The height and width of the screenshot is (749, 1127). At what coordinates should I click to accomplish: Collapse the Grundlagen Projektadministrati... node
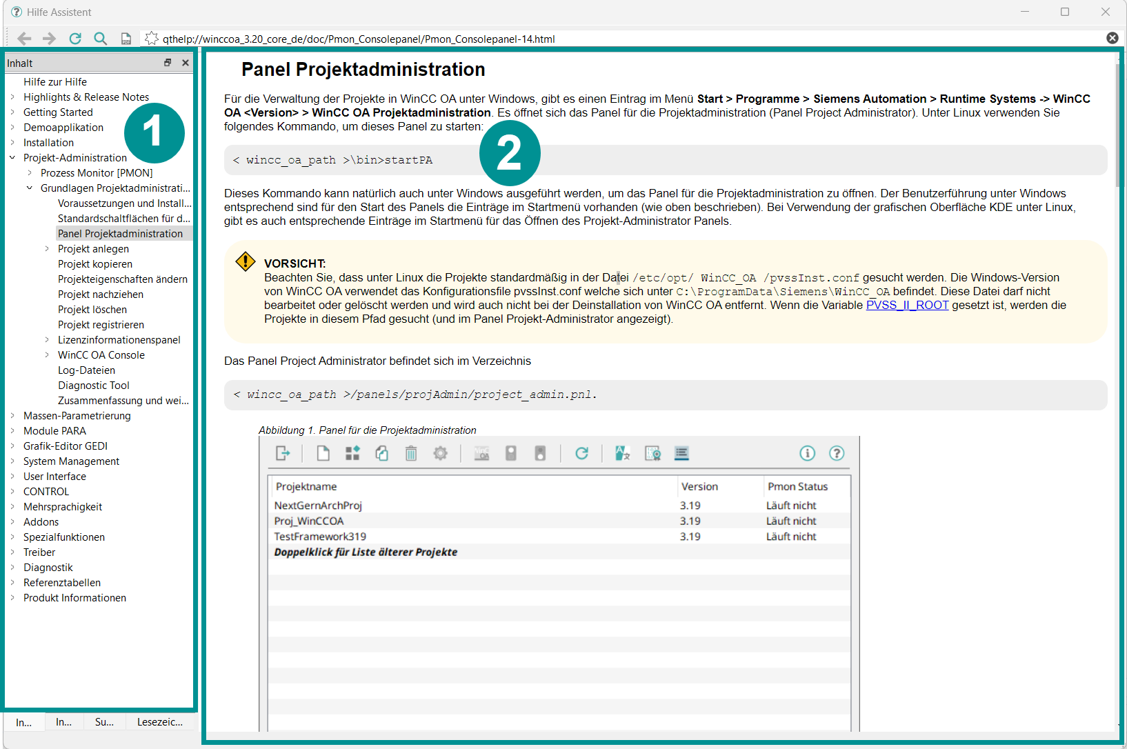click(30, 188)
